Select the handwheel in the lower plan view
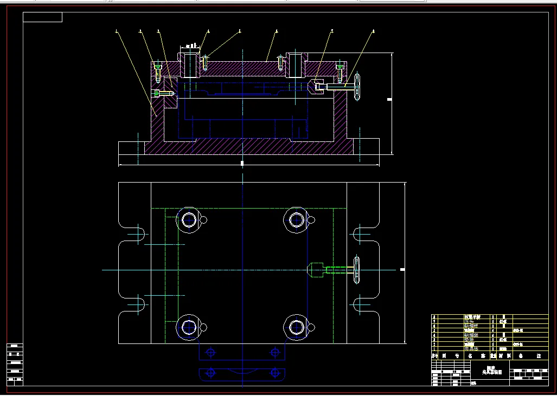The image size is (557, 396). click(x=356, y=270)
